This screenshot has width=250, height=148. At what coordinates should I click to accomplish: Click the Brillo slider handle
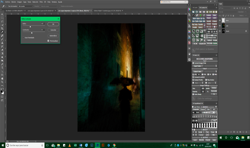pyautogui.click(x=30, y=27)
